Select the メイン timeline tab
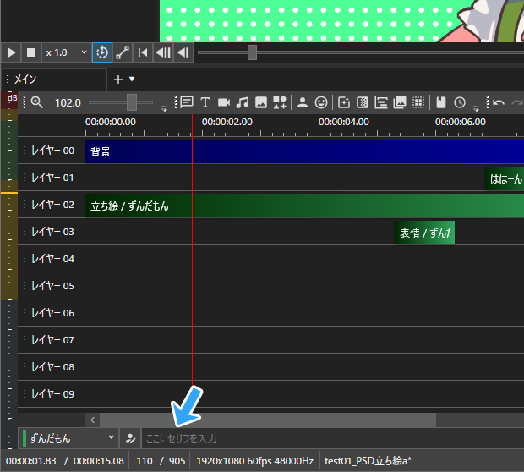Screen dimensions: 524x472 [x=54, y=80]
